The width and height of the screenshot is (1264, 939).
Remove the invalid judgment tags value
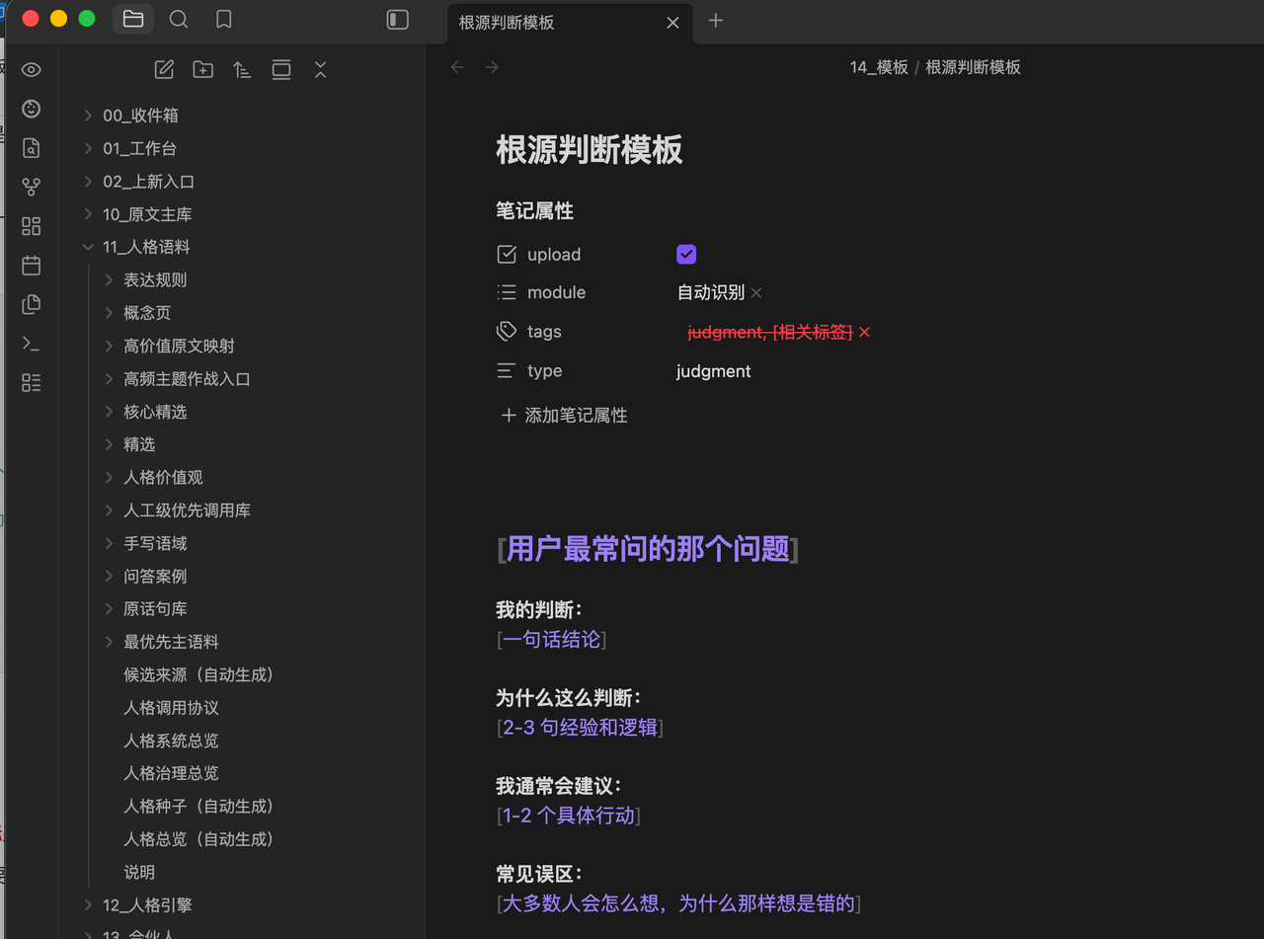pos(865,333)
